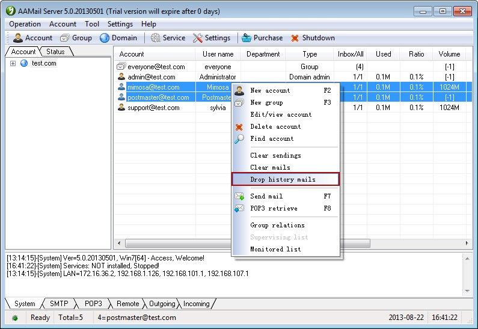Click the green status indicator in status bar
This screenshot has width=478, height=329.
coord(14,318)
